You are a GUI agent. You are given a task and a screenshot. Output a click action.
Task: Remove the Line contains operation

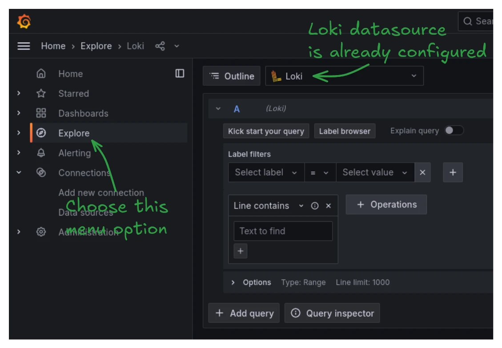click(x=329, y=206)
